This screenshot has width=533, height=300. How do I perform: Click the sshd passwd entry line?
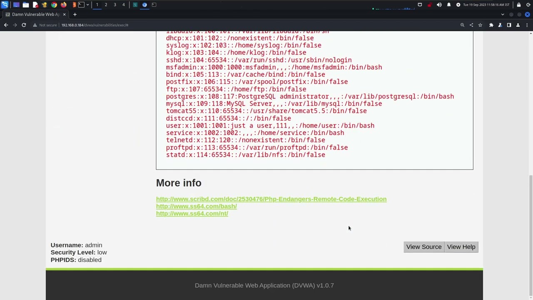[x=259, y=60]
